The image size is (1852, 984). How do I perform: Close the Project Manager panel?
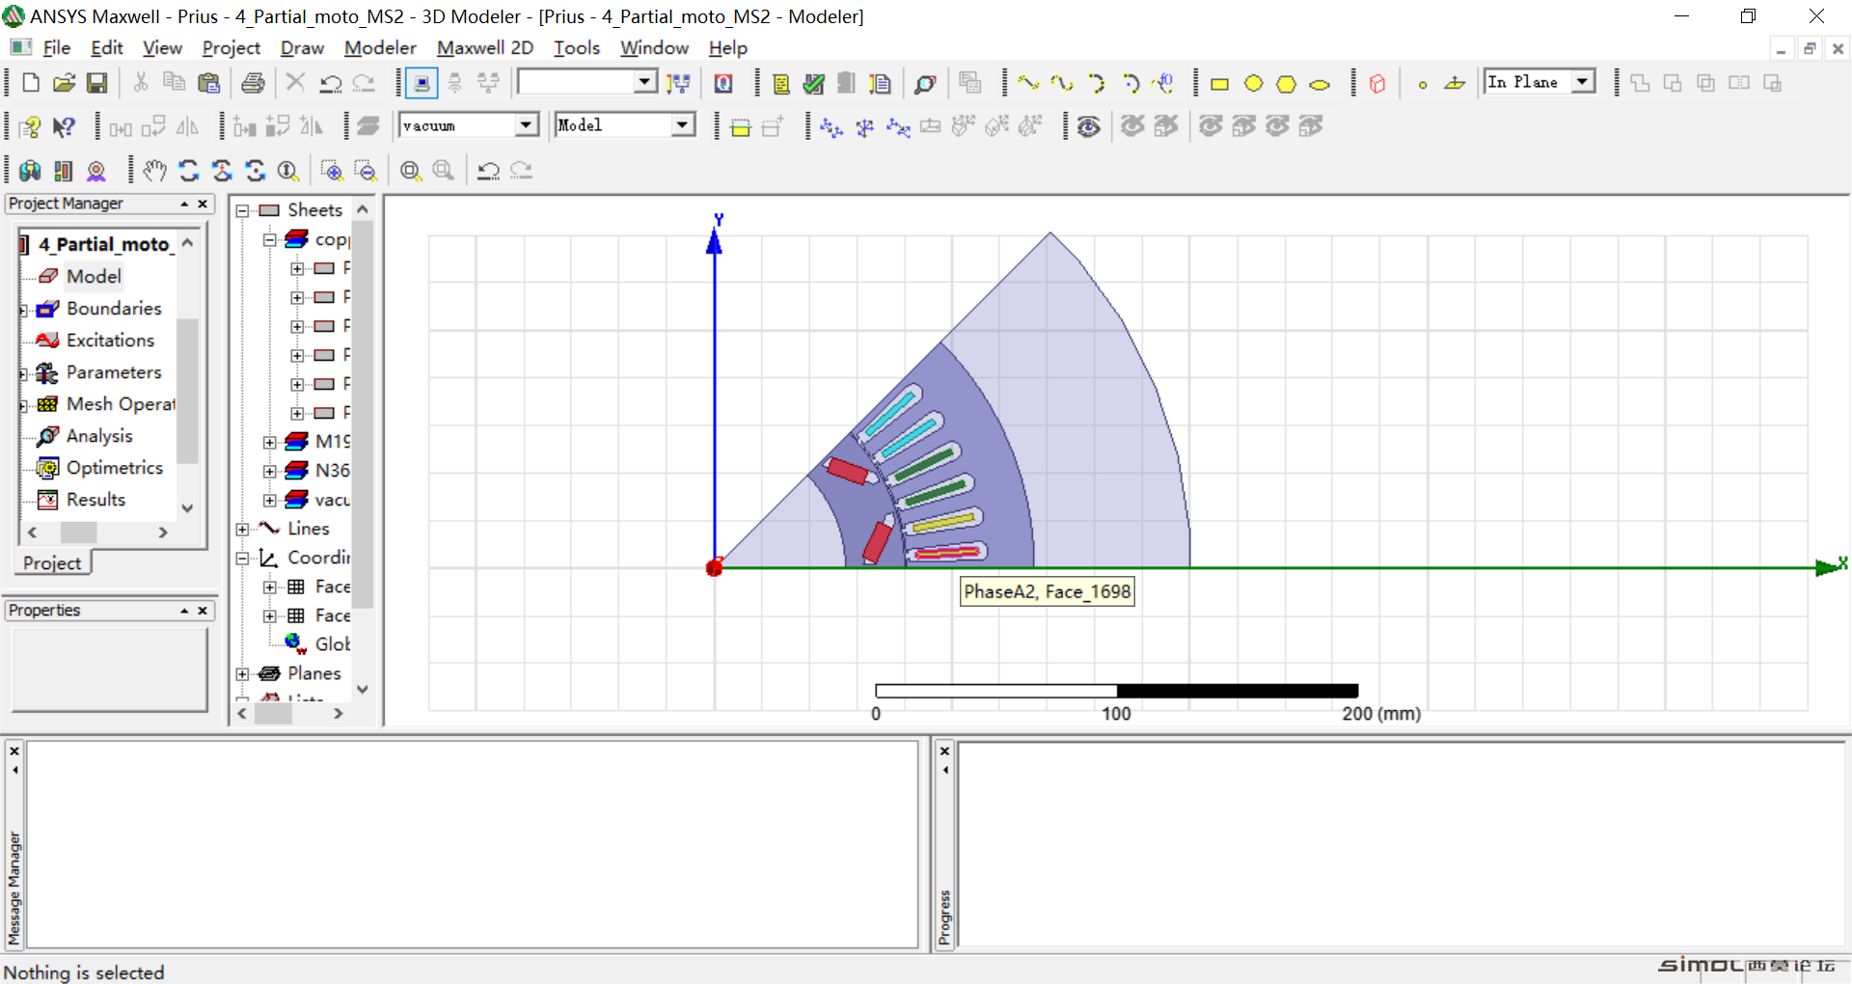tap(203, 204)
